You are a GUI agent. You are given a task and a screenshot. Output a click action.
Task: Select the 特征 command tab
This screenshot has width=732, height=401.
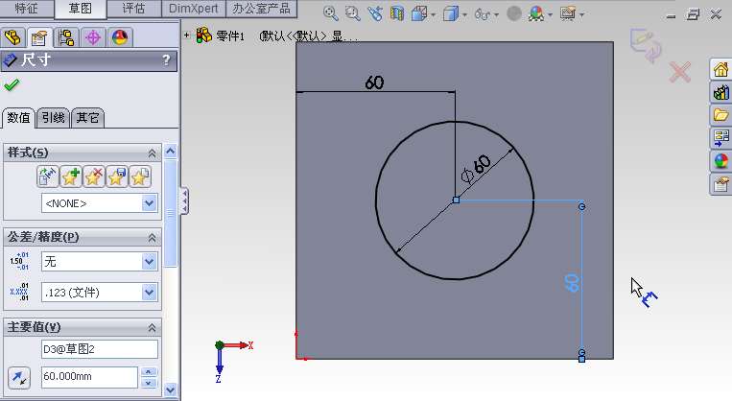(26, 9)
